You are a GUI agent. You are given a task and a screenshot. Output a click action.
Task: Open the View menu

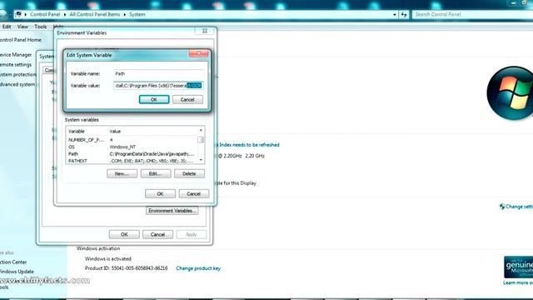[x=22, y=27]
